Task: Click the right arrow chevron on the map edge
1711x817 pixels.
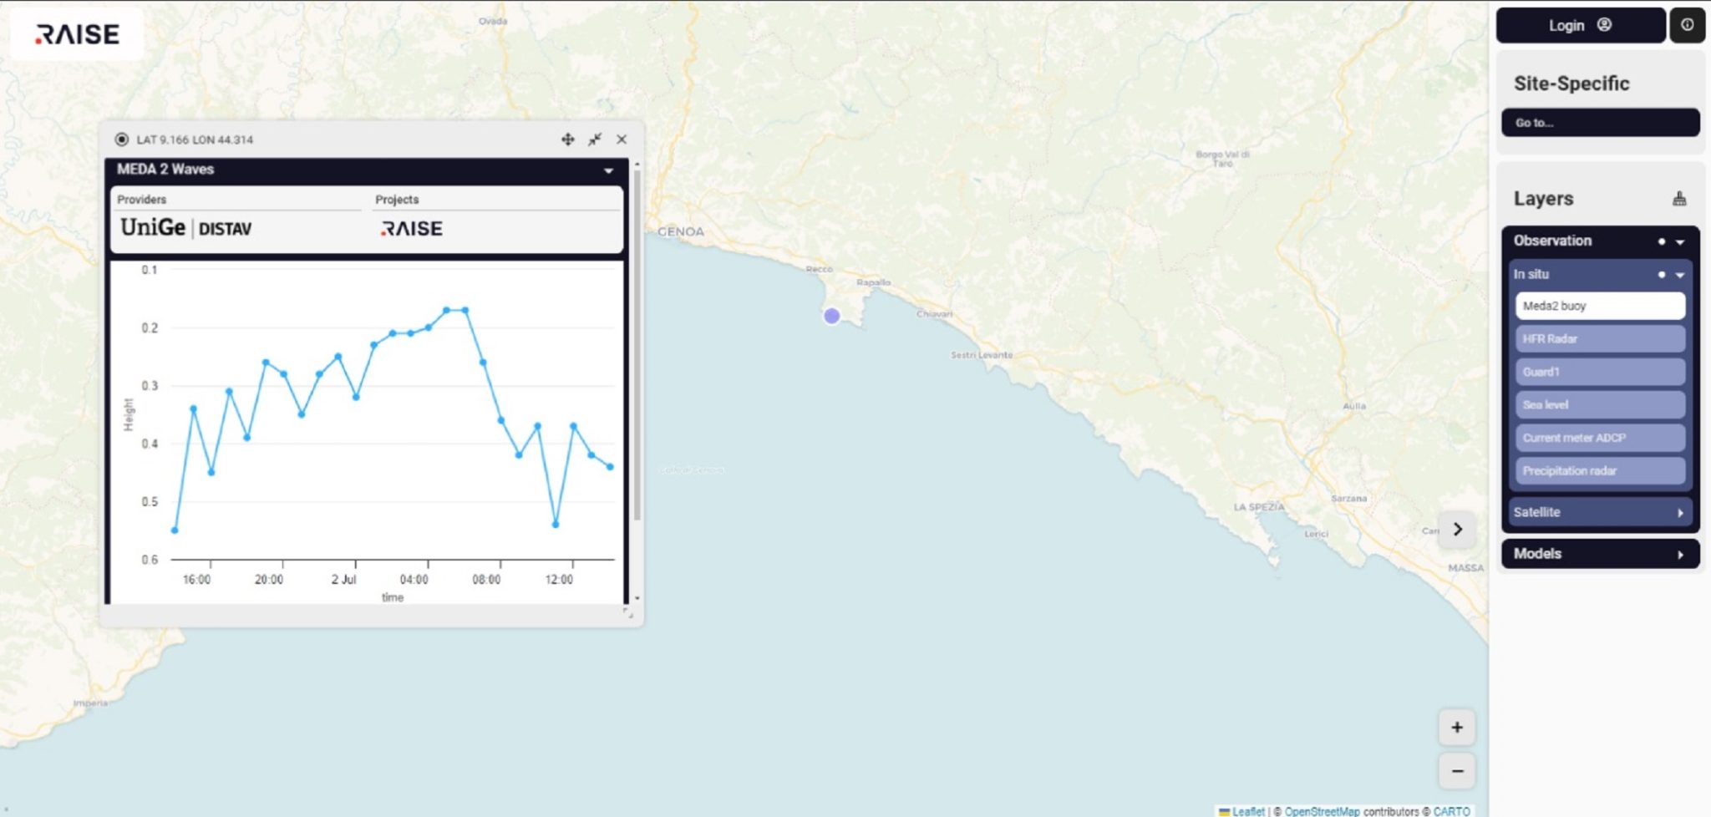Action: [1458, 529]
